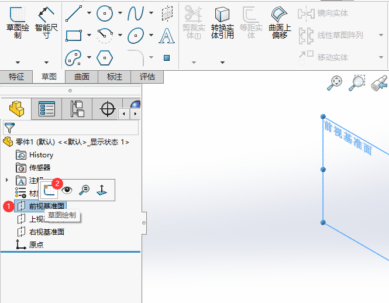Click Zoom to Fit icon in viewport
389x303 pixels.
tap(335, 83)
